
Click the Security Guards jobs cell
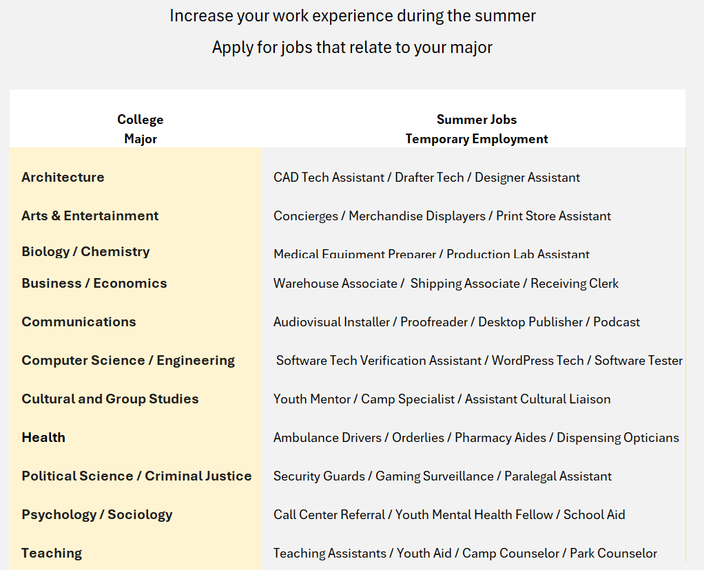pyautogui.click(x=442, y=476)
